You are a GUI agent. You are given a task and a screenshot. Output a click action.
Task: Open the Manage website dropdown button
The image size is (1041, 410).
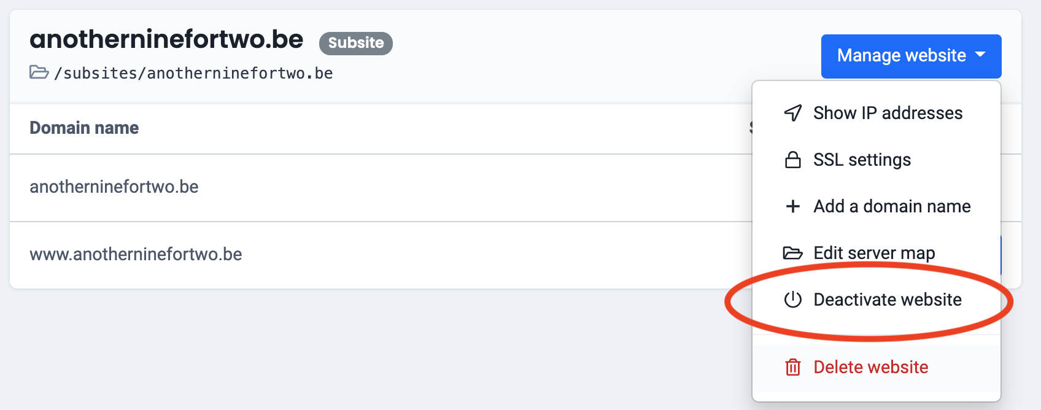point(901,56)
